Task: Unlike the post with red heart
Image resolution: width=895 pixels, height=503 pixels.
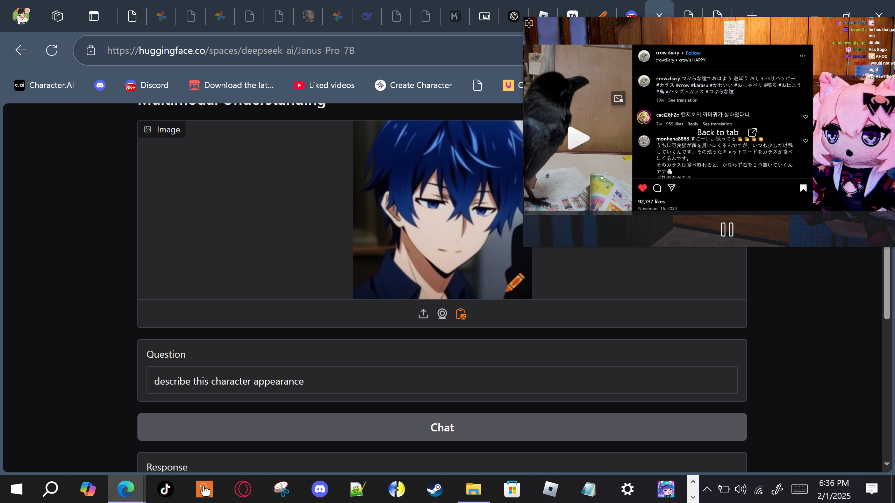Action: point(643,188)
